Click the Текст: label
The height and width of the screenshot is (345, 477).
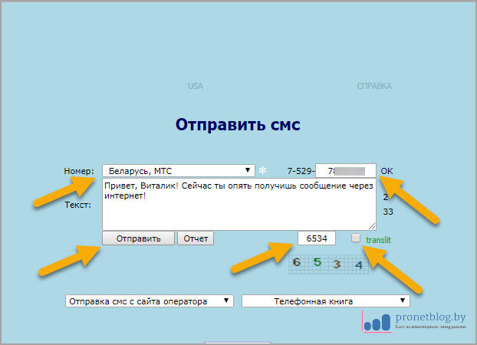pos(78,205)
